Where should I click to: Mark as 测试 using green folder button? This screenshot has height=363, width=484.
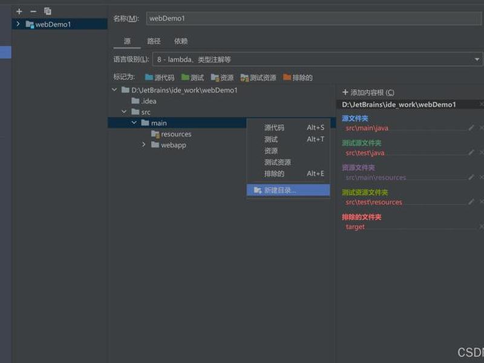[x=192, y=77]
